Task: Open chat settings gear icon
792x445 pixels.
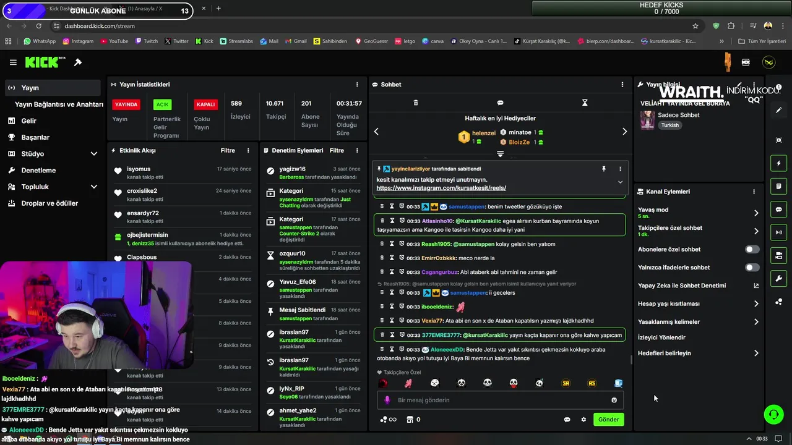Action: pyautogui.click(x=583, y=420)
